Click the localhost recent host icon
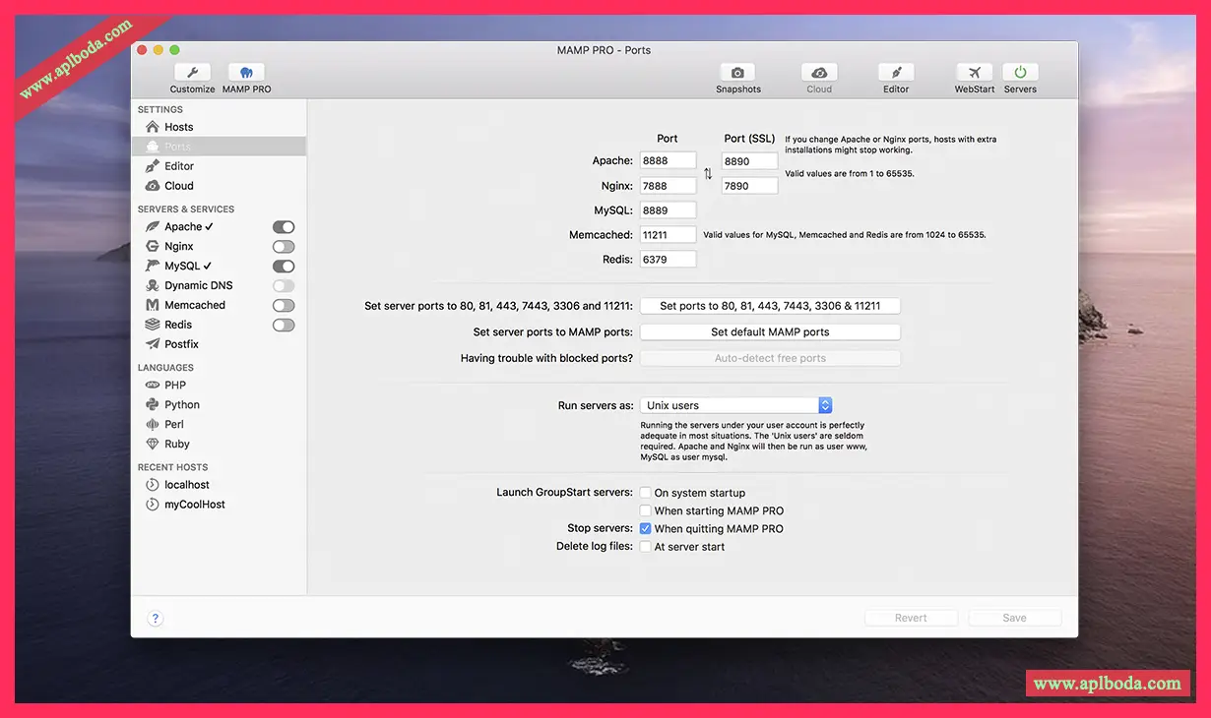This screenshot has height=718, width=1211. pos(153,485)
